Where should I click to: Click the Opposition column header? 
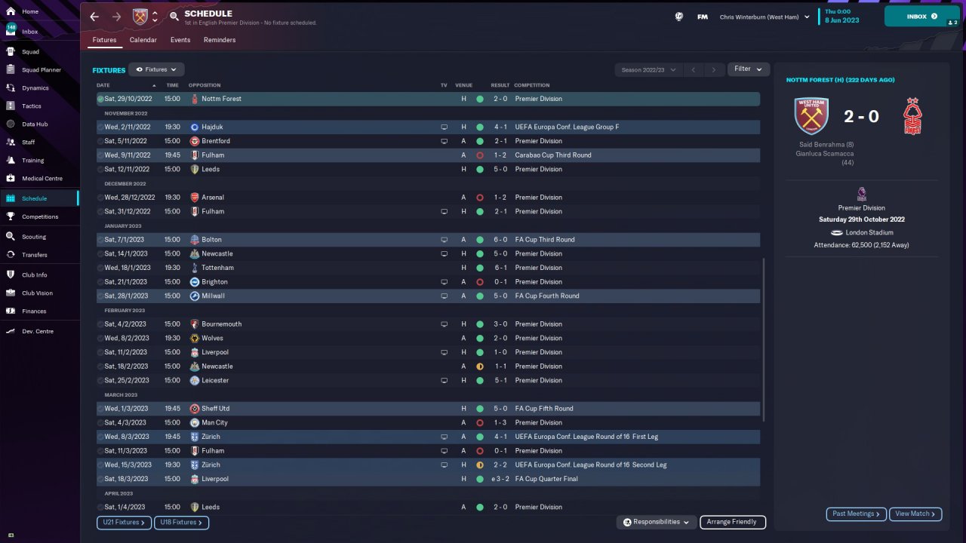coord(205,85)
